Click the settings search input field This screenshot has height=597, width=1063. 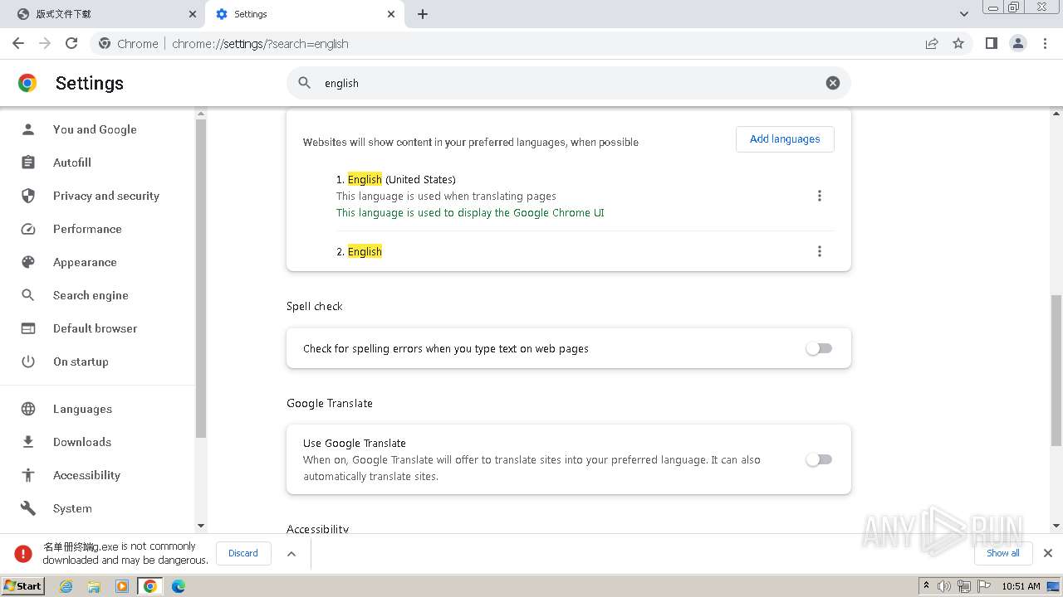(565, 83)
